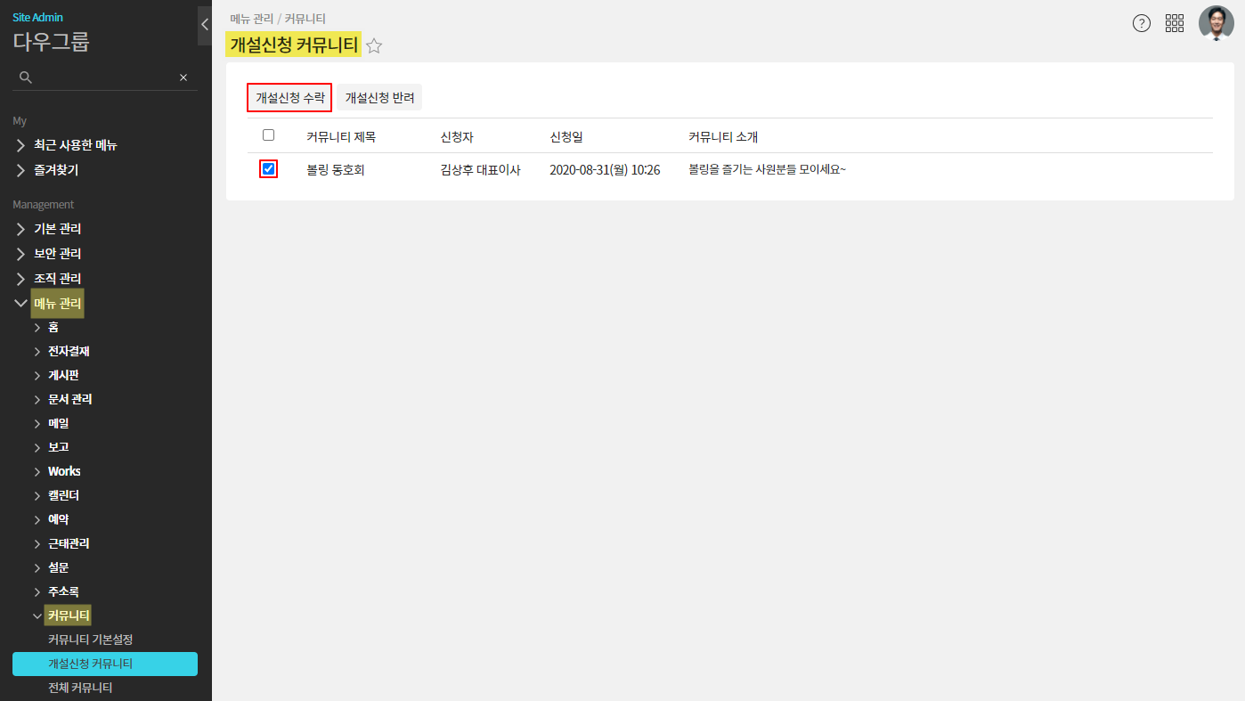The image size is (1245, 701).
Task: Click the search magnifier icon
Action: [26, 77]
